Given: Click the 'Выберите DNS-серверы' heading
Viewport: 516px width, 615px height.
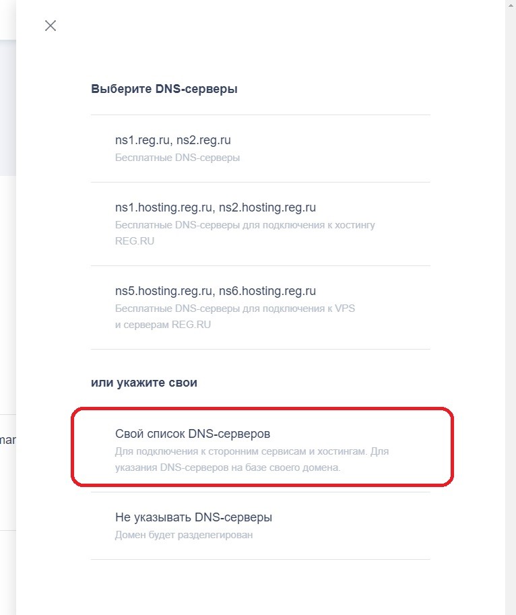Looking at the screenshot, I should (x=164, y=88).
